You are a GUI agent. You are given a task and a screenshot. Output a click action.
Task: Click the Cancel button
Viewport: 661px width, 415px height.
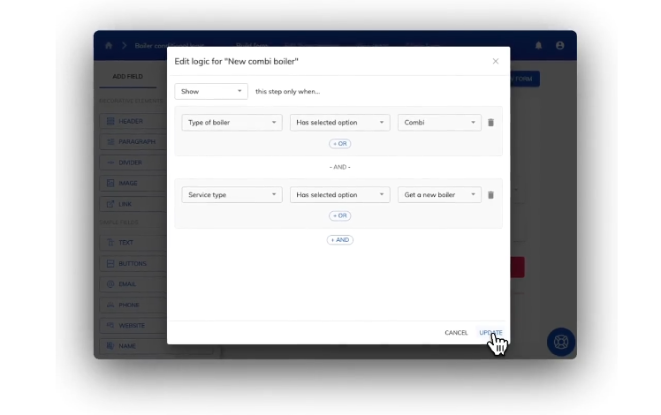tap(456, 332)
